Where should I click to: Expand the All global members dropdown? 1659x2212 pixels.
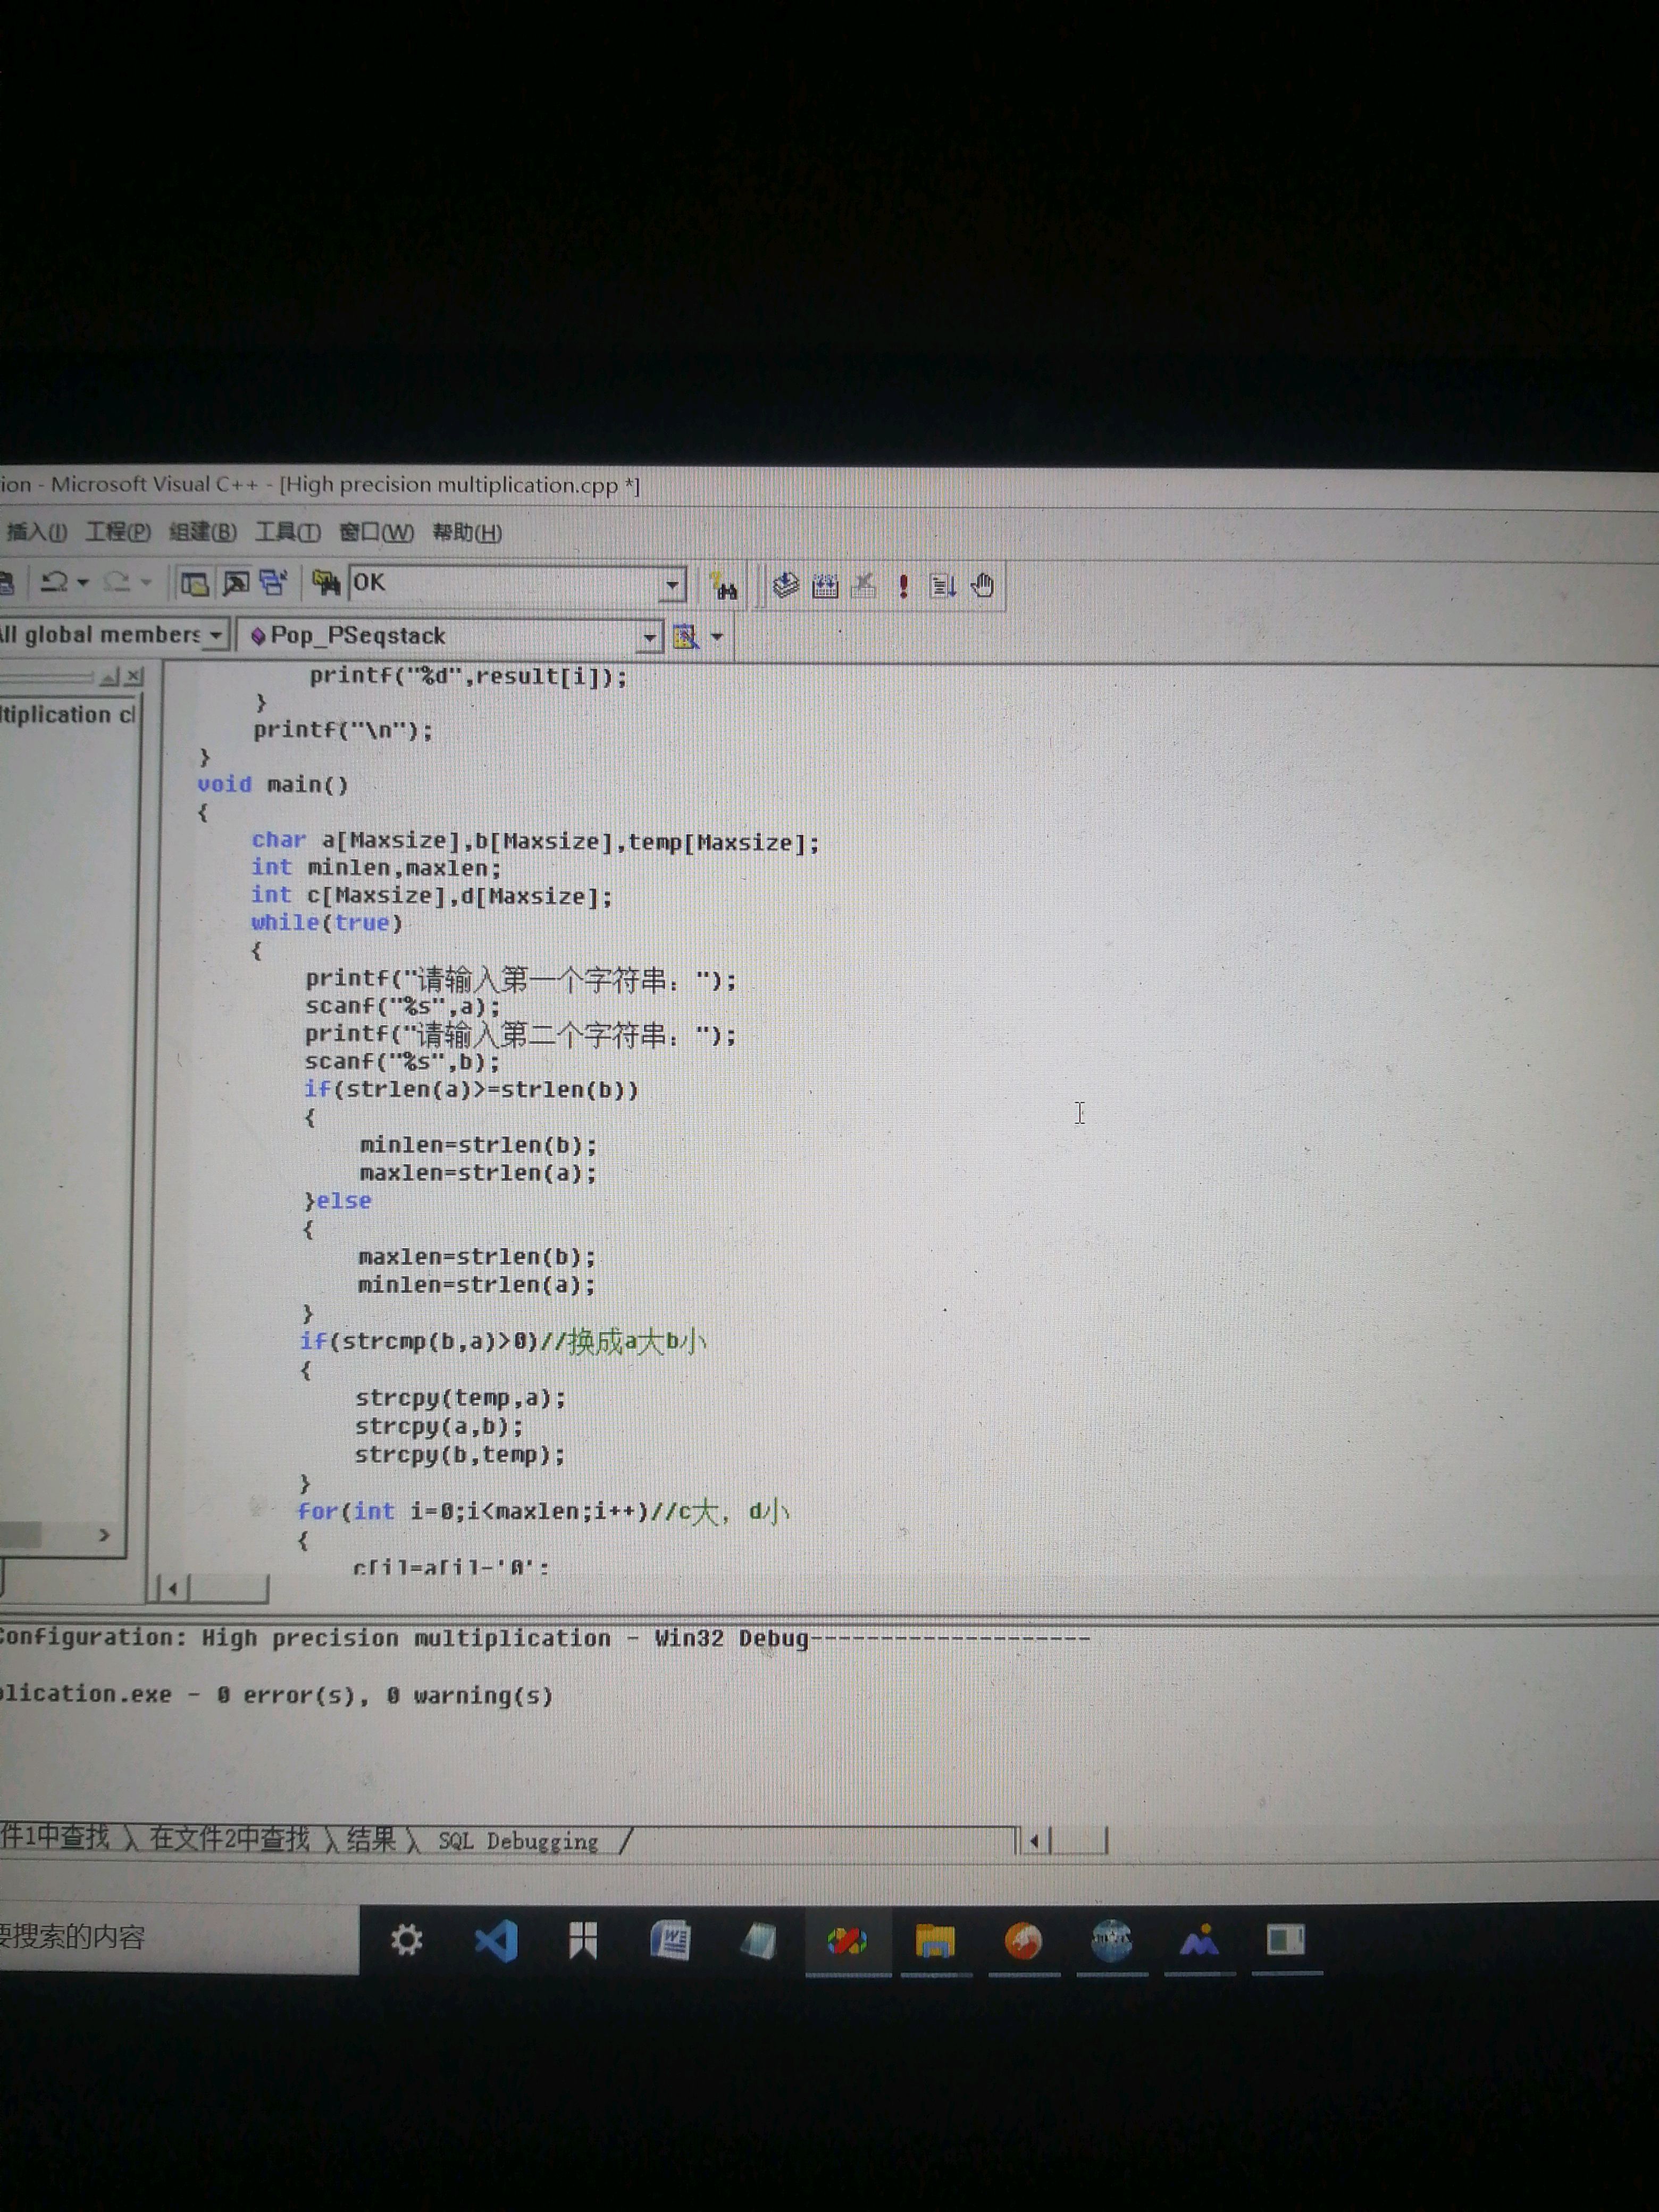pyautogui.click(x=215, y=635)
